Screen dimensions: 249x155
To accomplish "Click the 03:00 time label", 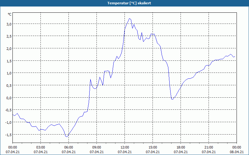I will pyautogui.click(x=41, y=148).
